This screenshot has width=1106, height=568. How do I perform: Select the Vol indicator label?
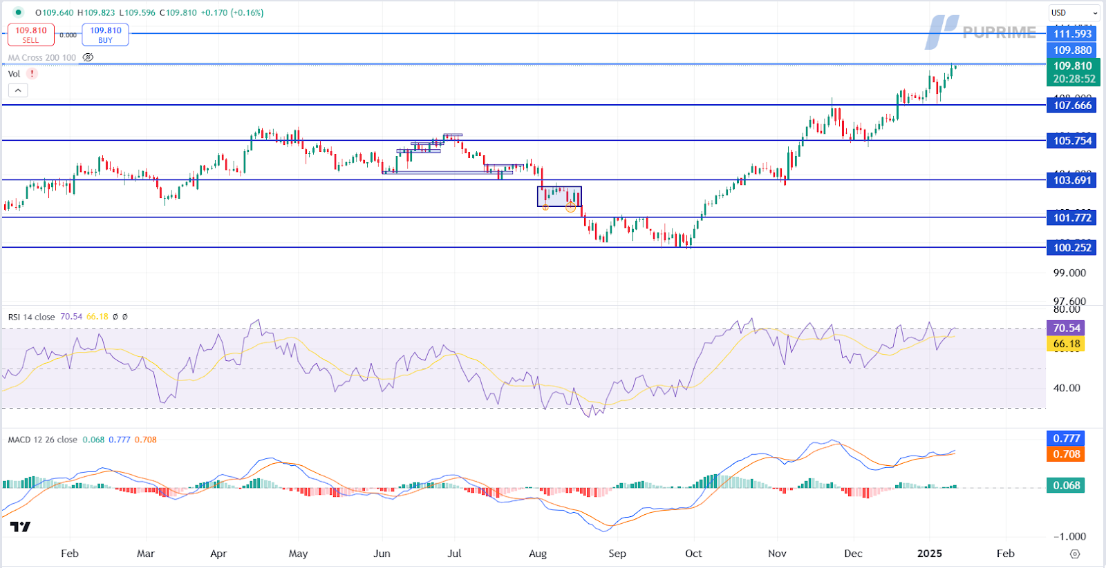click(x=14, y=74)
